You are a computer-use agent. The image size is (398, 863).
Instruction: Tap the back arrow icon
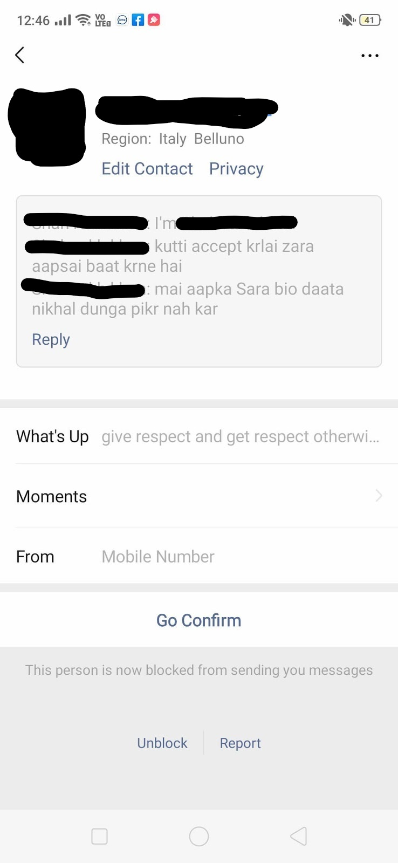(x=20, y=55)
